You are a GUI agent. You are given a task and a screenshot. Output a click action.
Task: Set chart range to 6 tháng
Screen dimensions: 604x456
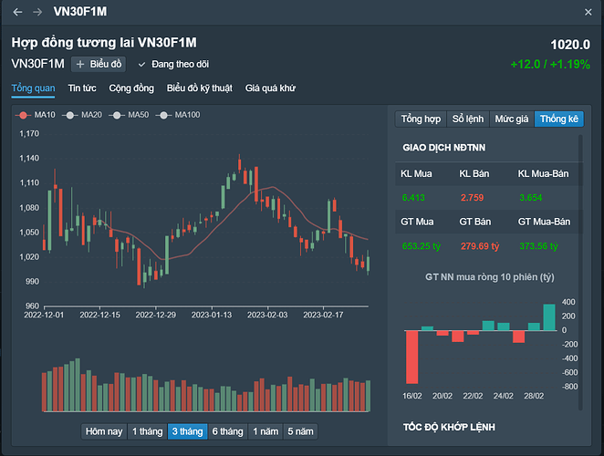[x=227, y=431]
